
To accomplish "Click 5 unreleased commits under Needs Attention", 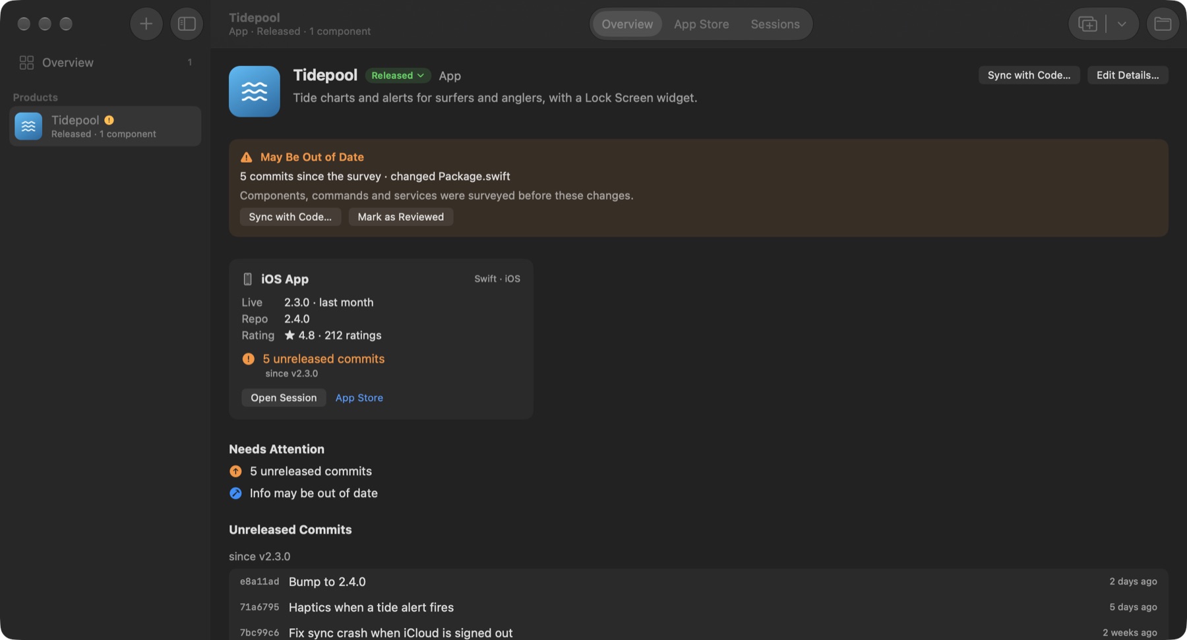I will tap(311, 471).
